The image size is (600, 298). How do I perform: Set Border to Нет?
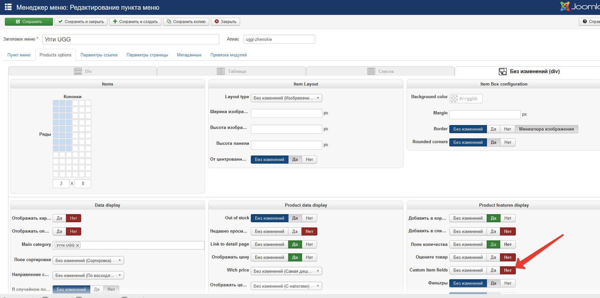(x=508, y=129)
